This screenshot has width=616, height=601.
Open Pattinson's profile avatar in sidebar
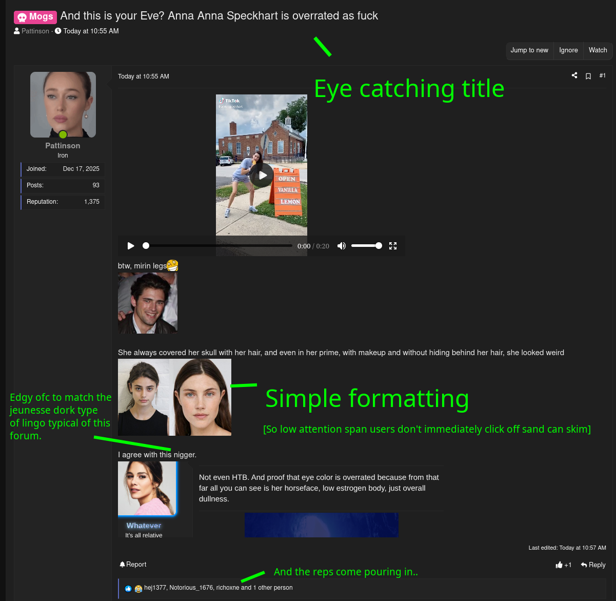[63, 105]
